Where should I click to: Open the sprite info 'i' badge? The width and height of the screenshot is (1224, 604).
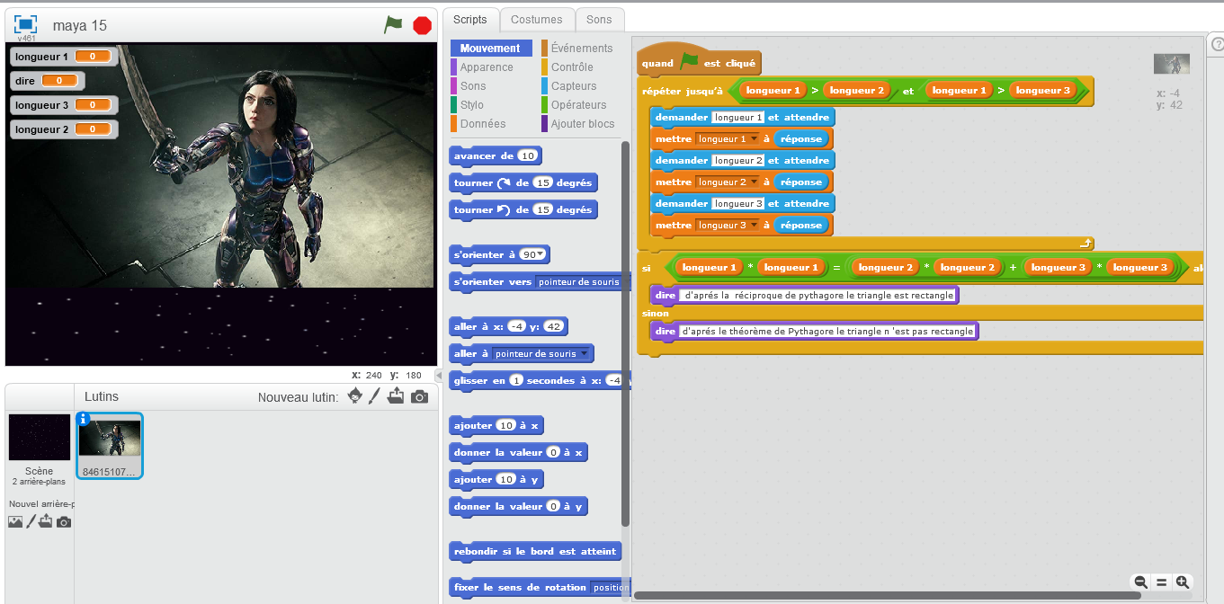(84, 418)
